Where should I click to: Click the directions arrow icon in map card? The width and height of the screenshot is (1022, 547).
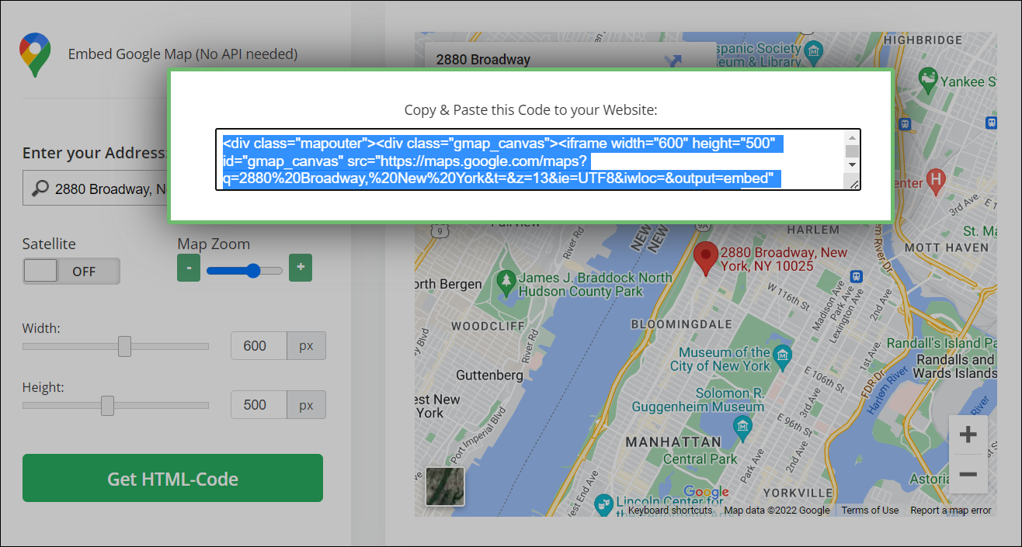[672, 60]
